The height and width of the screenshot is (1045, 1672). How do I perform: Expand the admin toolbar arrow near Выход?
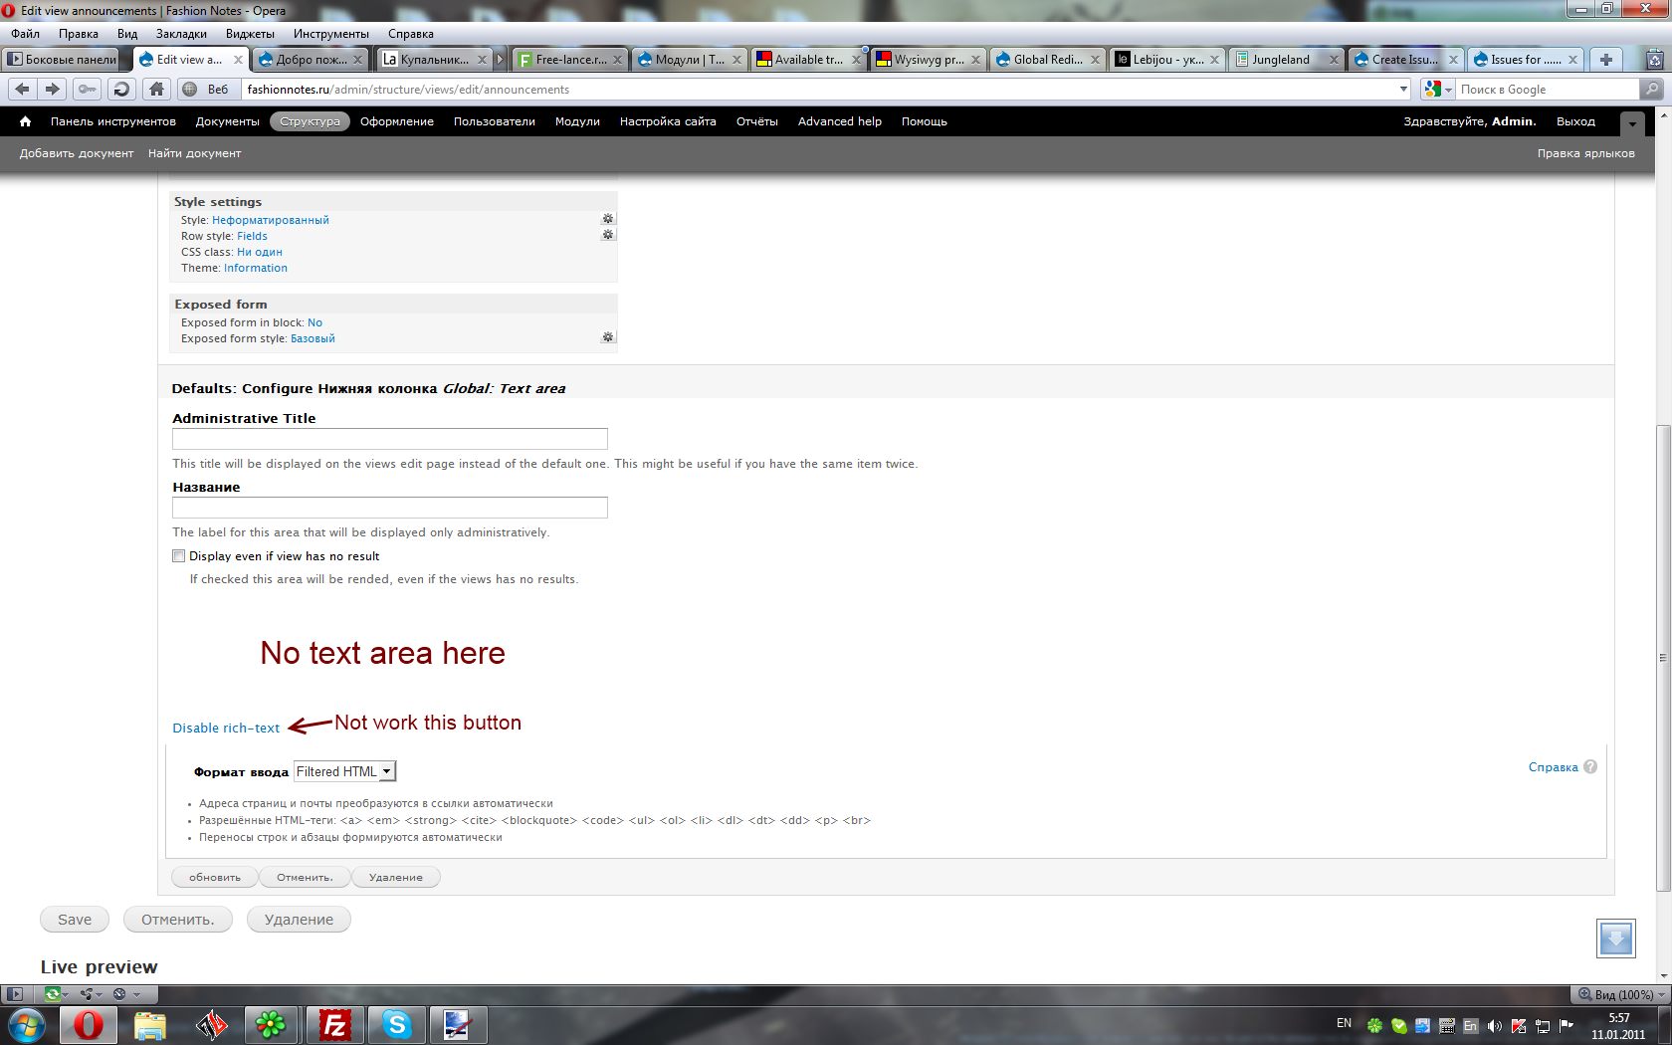click(1632, 123)
